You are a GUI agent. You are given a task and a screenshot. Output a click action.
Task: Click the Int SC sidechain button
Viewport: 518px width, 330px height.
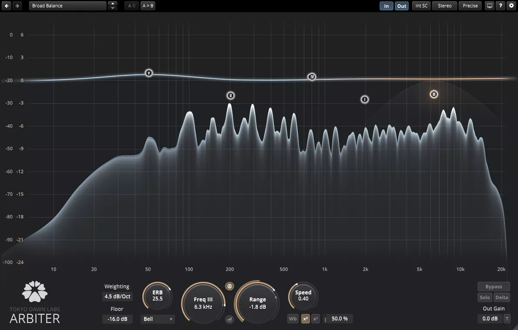coord(421,6)
